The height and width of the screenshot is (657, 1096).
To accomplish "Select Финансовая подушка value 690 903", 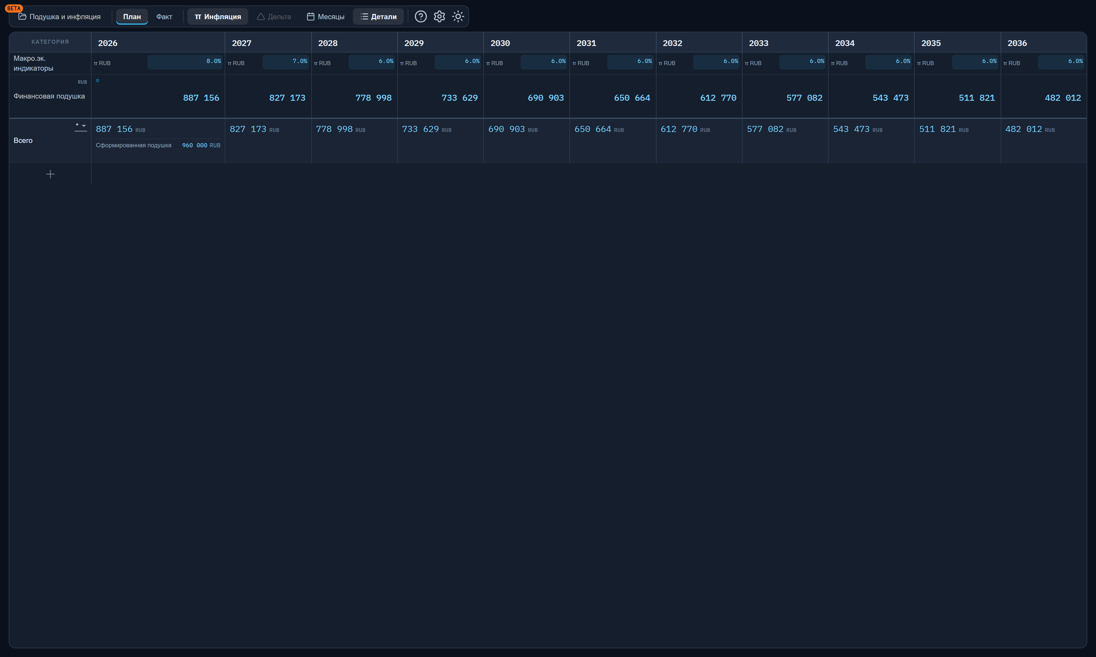I will 546,98.
